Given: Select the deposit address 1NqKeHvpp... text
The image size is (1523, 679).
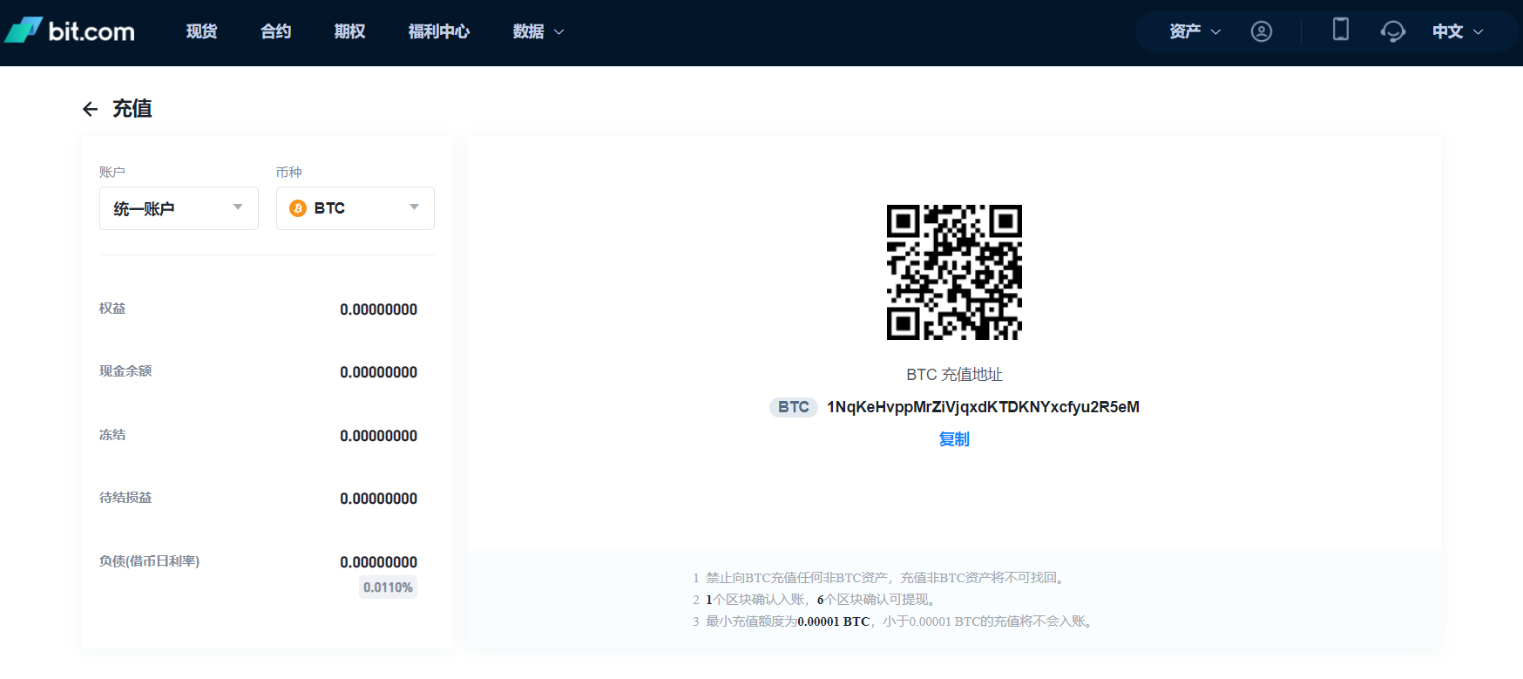Looking at the screenshot, I should [983, 407].
